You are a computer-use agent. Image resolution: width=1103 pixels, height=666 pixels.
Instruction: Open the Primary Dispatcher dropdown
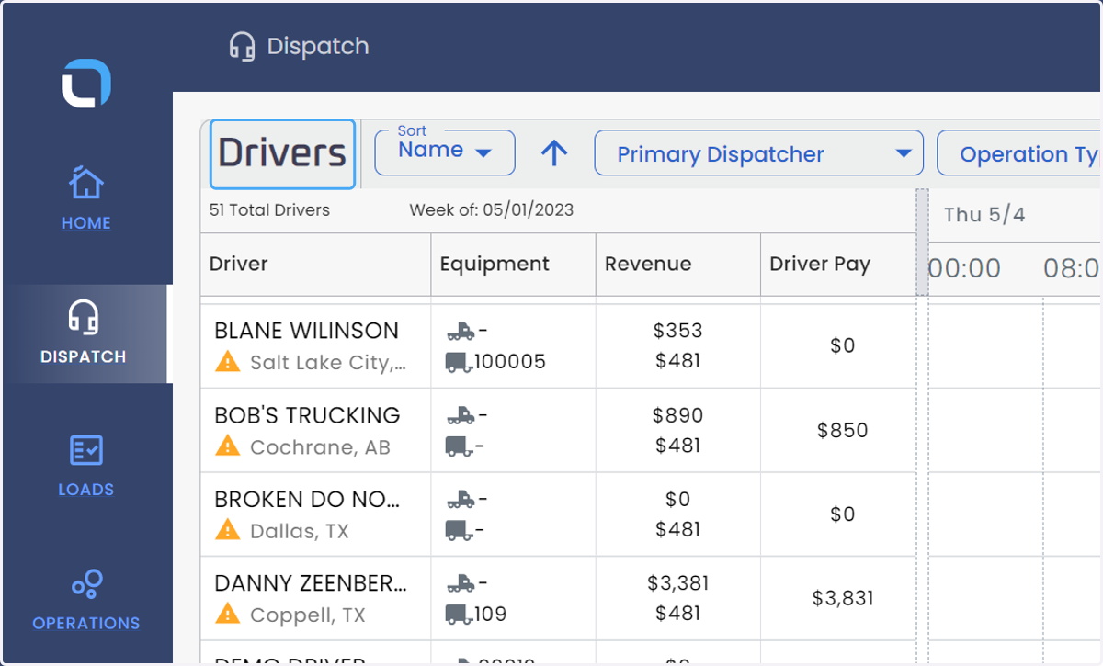click(759, 153)
